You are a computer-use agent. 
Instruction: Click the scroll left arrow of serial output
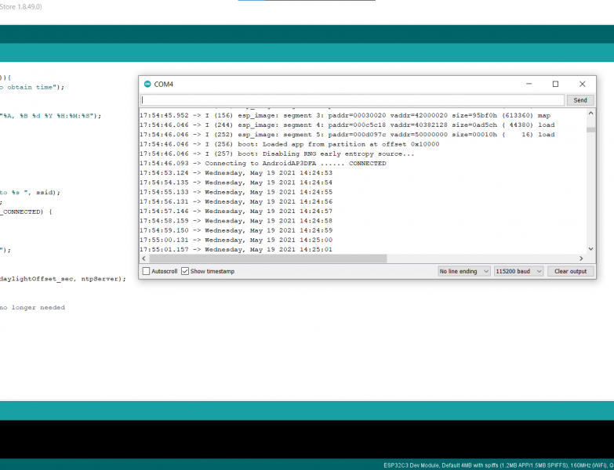coord(144,258)
